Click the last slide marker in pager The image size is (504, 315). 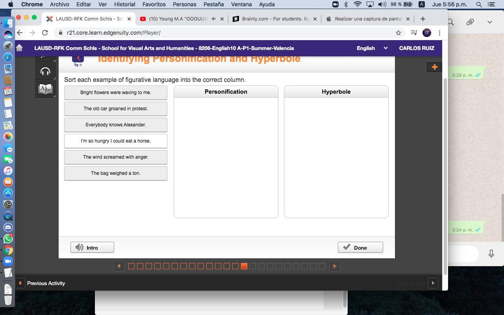322,266
